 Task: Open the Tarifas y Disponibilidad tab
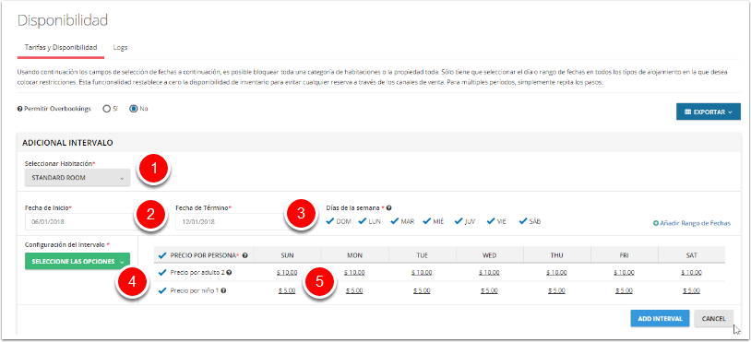click(x=60, y=47)
